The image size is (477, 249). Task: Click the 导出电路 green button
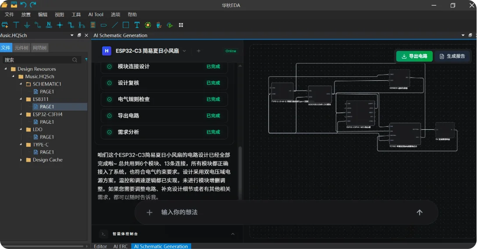[x=414, y=56]
